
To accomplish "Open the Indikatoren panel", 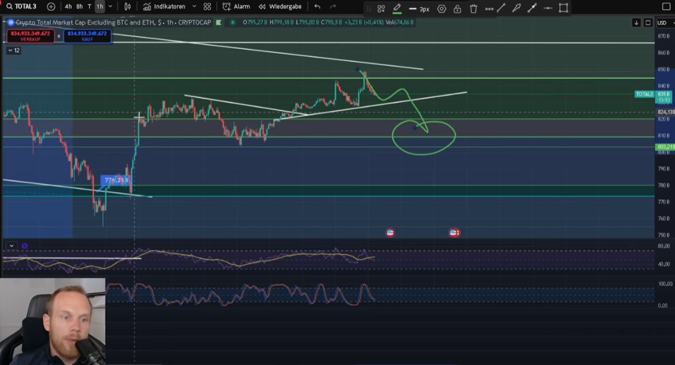I will pos(165,6).
